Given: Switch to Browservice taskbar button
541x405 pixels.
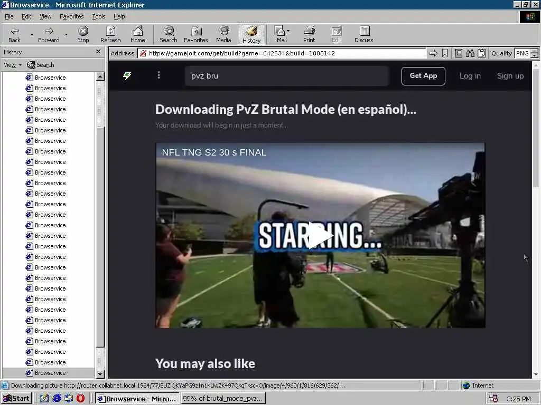Looking at the screenshot, I should [x=137, y=399].
